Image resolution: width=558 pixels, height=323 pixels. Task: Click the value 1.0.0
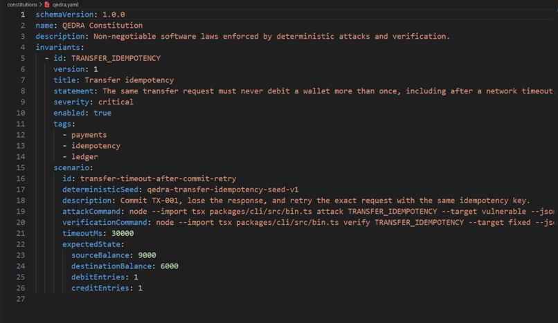[114, 15]
